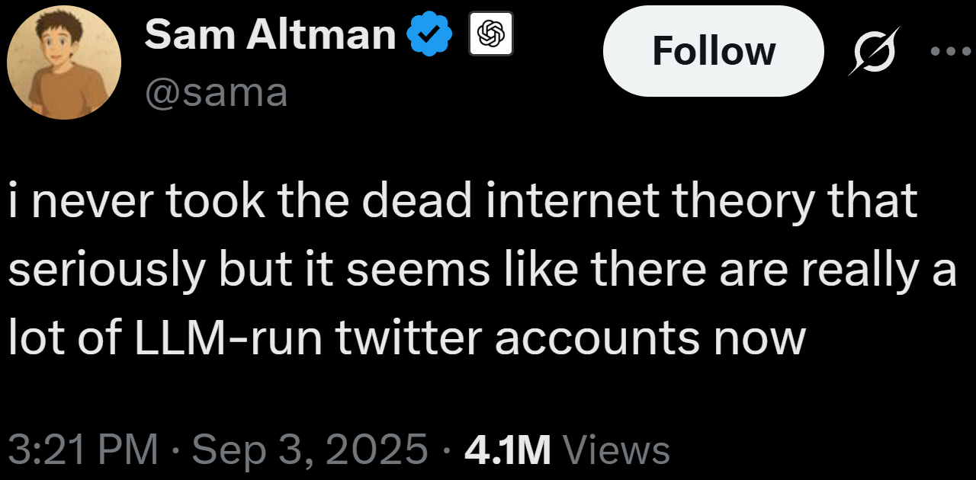The width and height of the screenshot is (976, 480).
Task: Click the 4.1M view count number
Action: pos(506,449)
